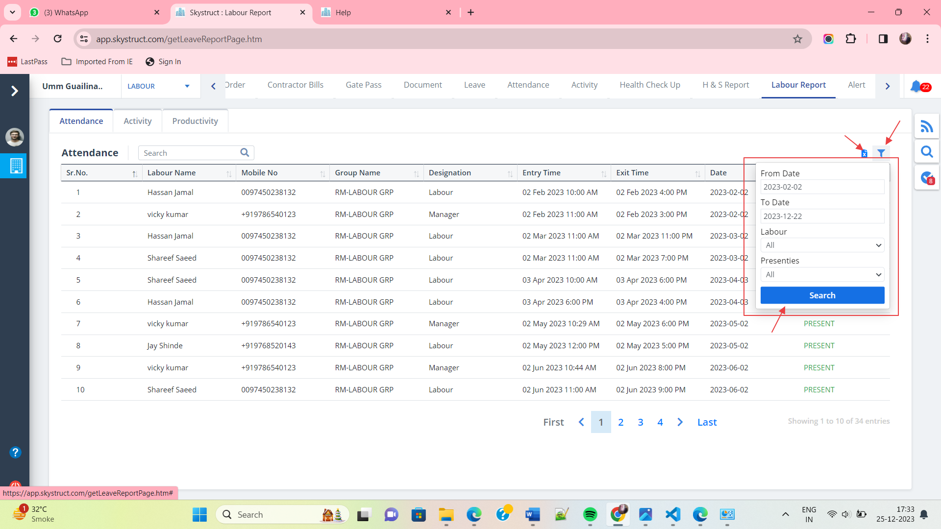Image resolution: width=941 pixels, height=529 pixels.
Task: Go to the Last page link
Action: pyautogui.click(x=707, y=422)
